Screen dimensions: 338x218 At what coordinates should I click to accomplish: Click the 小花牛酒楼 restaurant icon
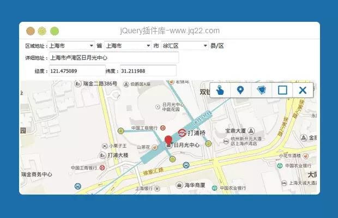point(306,156)
